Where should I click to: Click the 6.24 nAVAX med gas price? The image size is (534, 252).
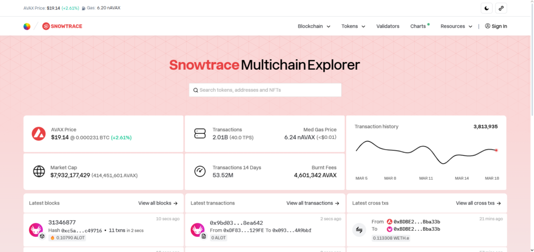[x=300, y=137]
